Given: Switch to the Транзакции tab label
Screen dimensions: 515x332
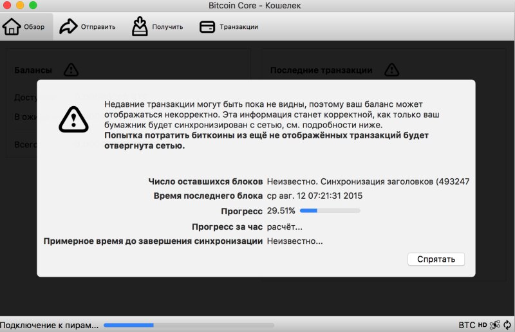Looking at the screenshot, I should 239,27.
